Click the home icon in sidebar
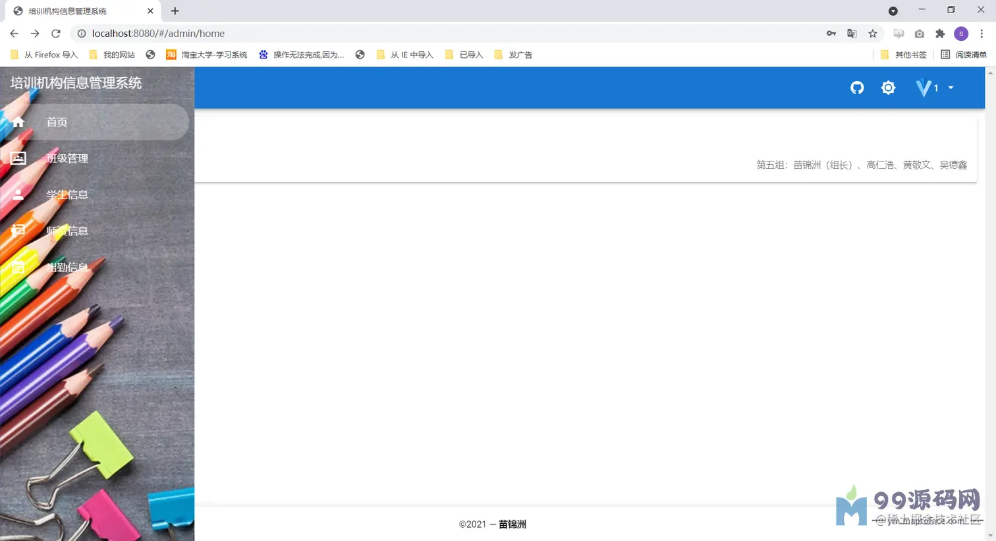The image size is (996, 541). pos(18,122)
